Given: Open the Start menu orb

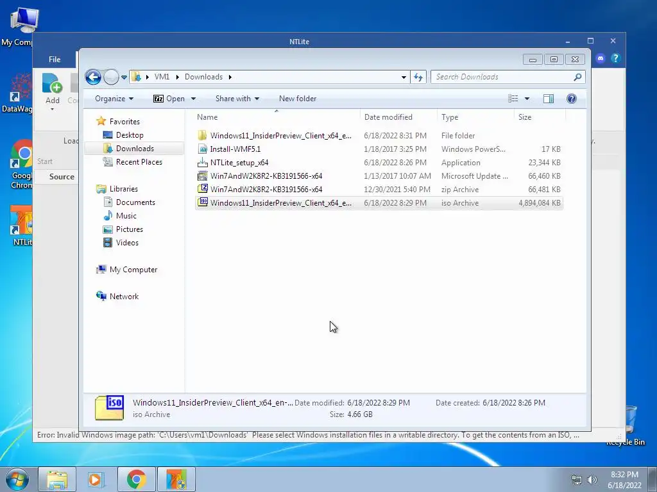Looking at the screenshot, I should coord(17,479).
